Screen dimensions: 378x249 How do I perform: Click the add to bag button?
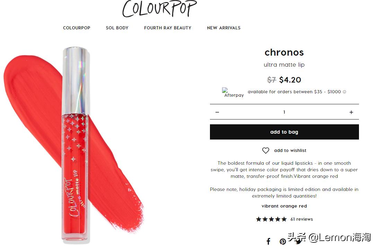284,132
